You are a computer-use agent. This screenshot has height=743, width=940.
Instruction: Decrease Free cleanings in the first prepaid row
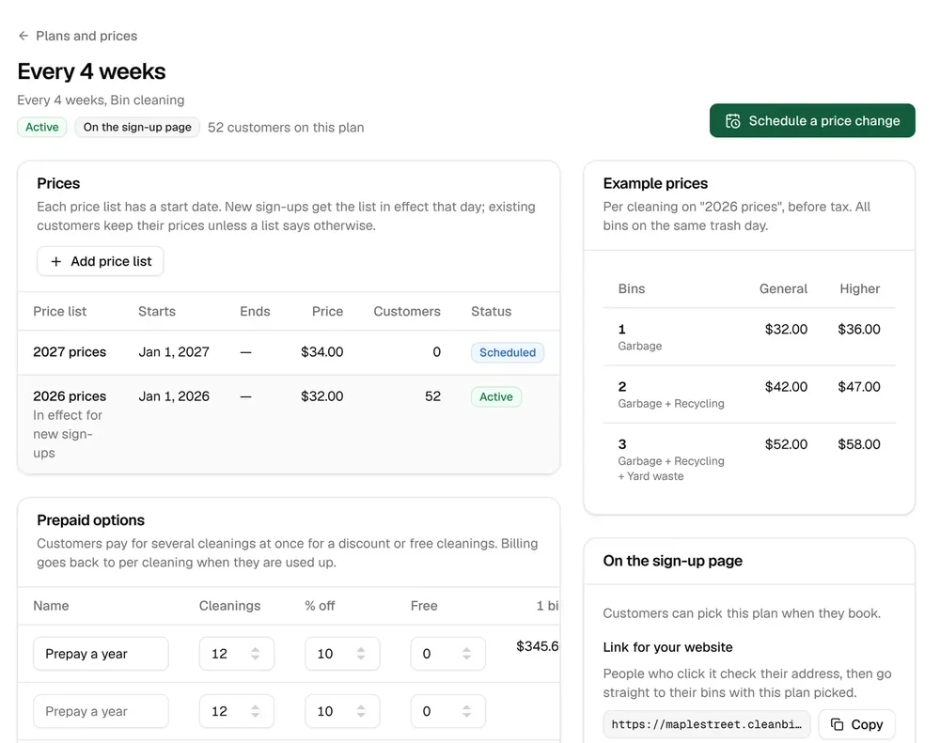(466, 658)
